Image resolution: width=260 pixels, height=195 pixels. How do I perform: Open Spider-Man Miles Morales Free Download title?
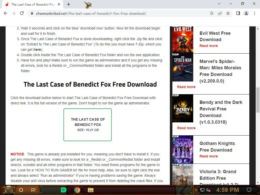(x=220, y=71)
